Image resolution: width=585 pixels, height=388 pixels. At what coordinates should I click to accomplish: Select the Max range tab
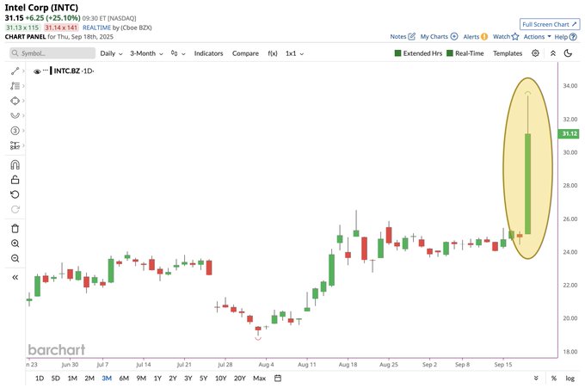pos(259,378)
